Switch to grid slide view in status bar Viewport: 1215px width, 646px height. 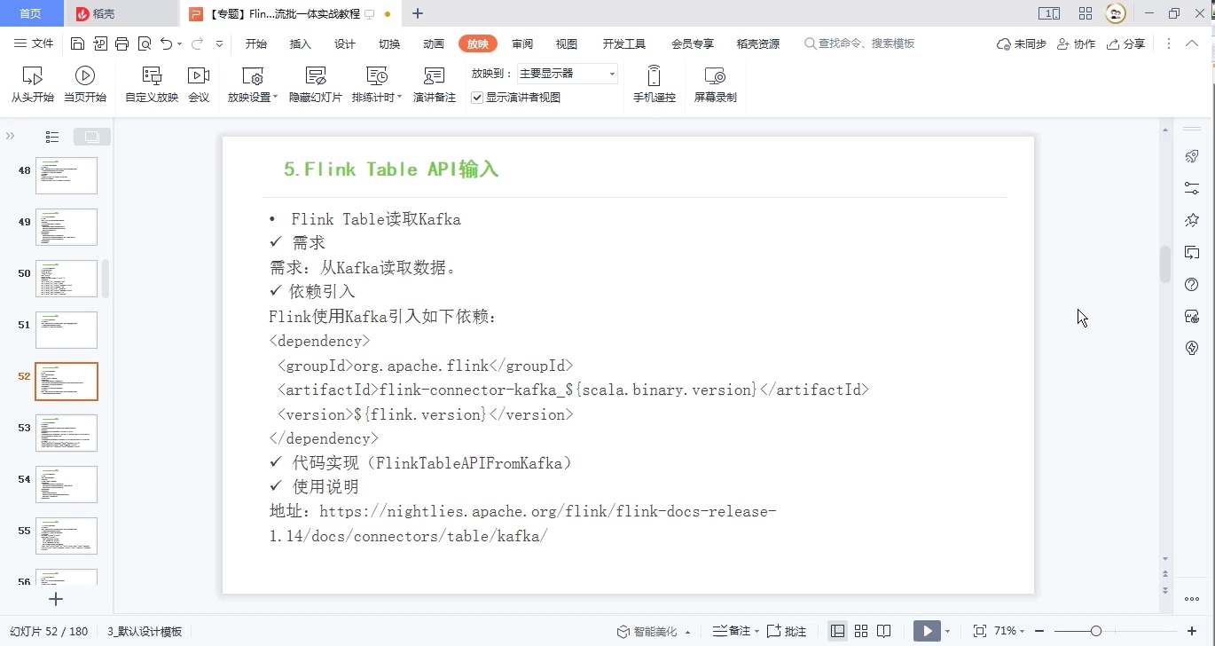(860, 631)
